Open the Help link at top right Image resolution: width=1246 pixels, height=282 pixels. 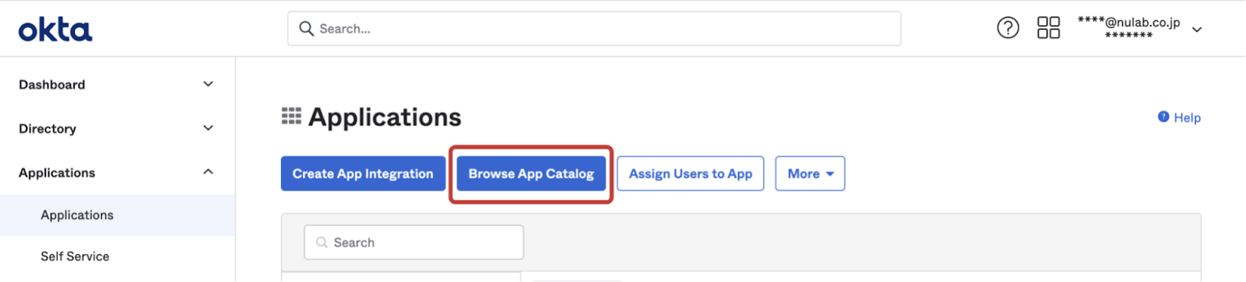tap(1179, 117)
